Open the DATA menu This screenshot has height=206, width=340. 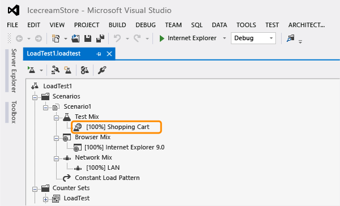coord(219,25)
